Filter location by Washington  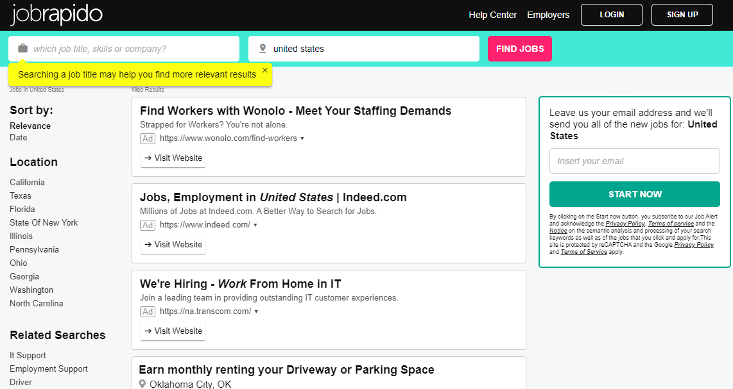(x=31, y=290)
